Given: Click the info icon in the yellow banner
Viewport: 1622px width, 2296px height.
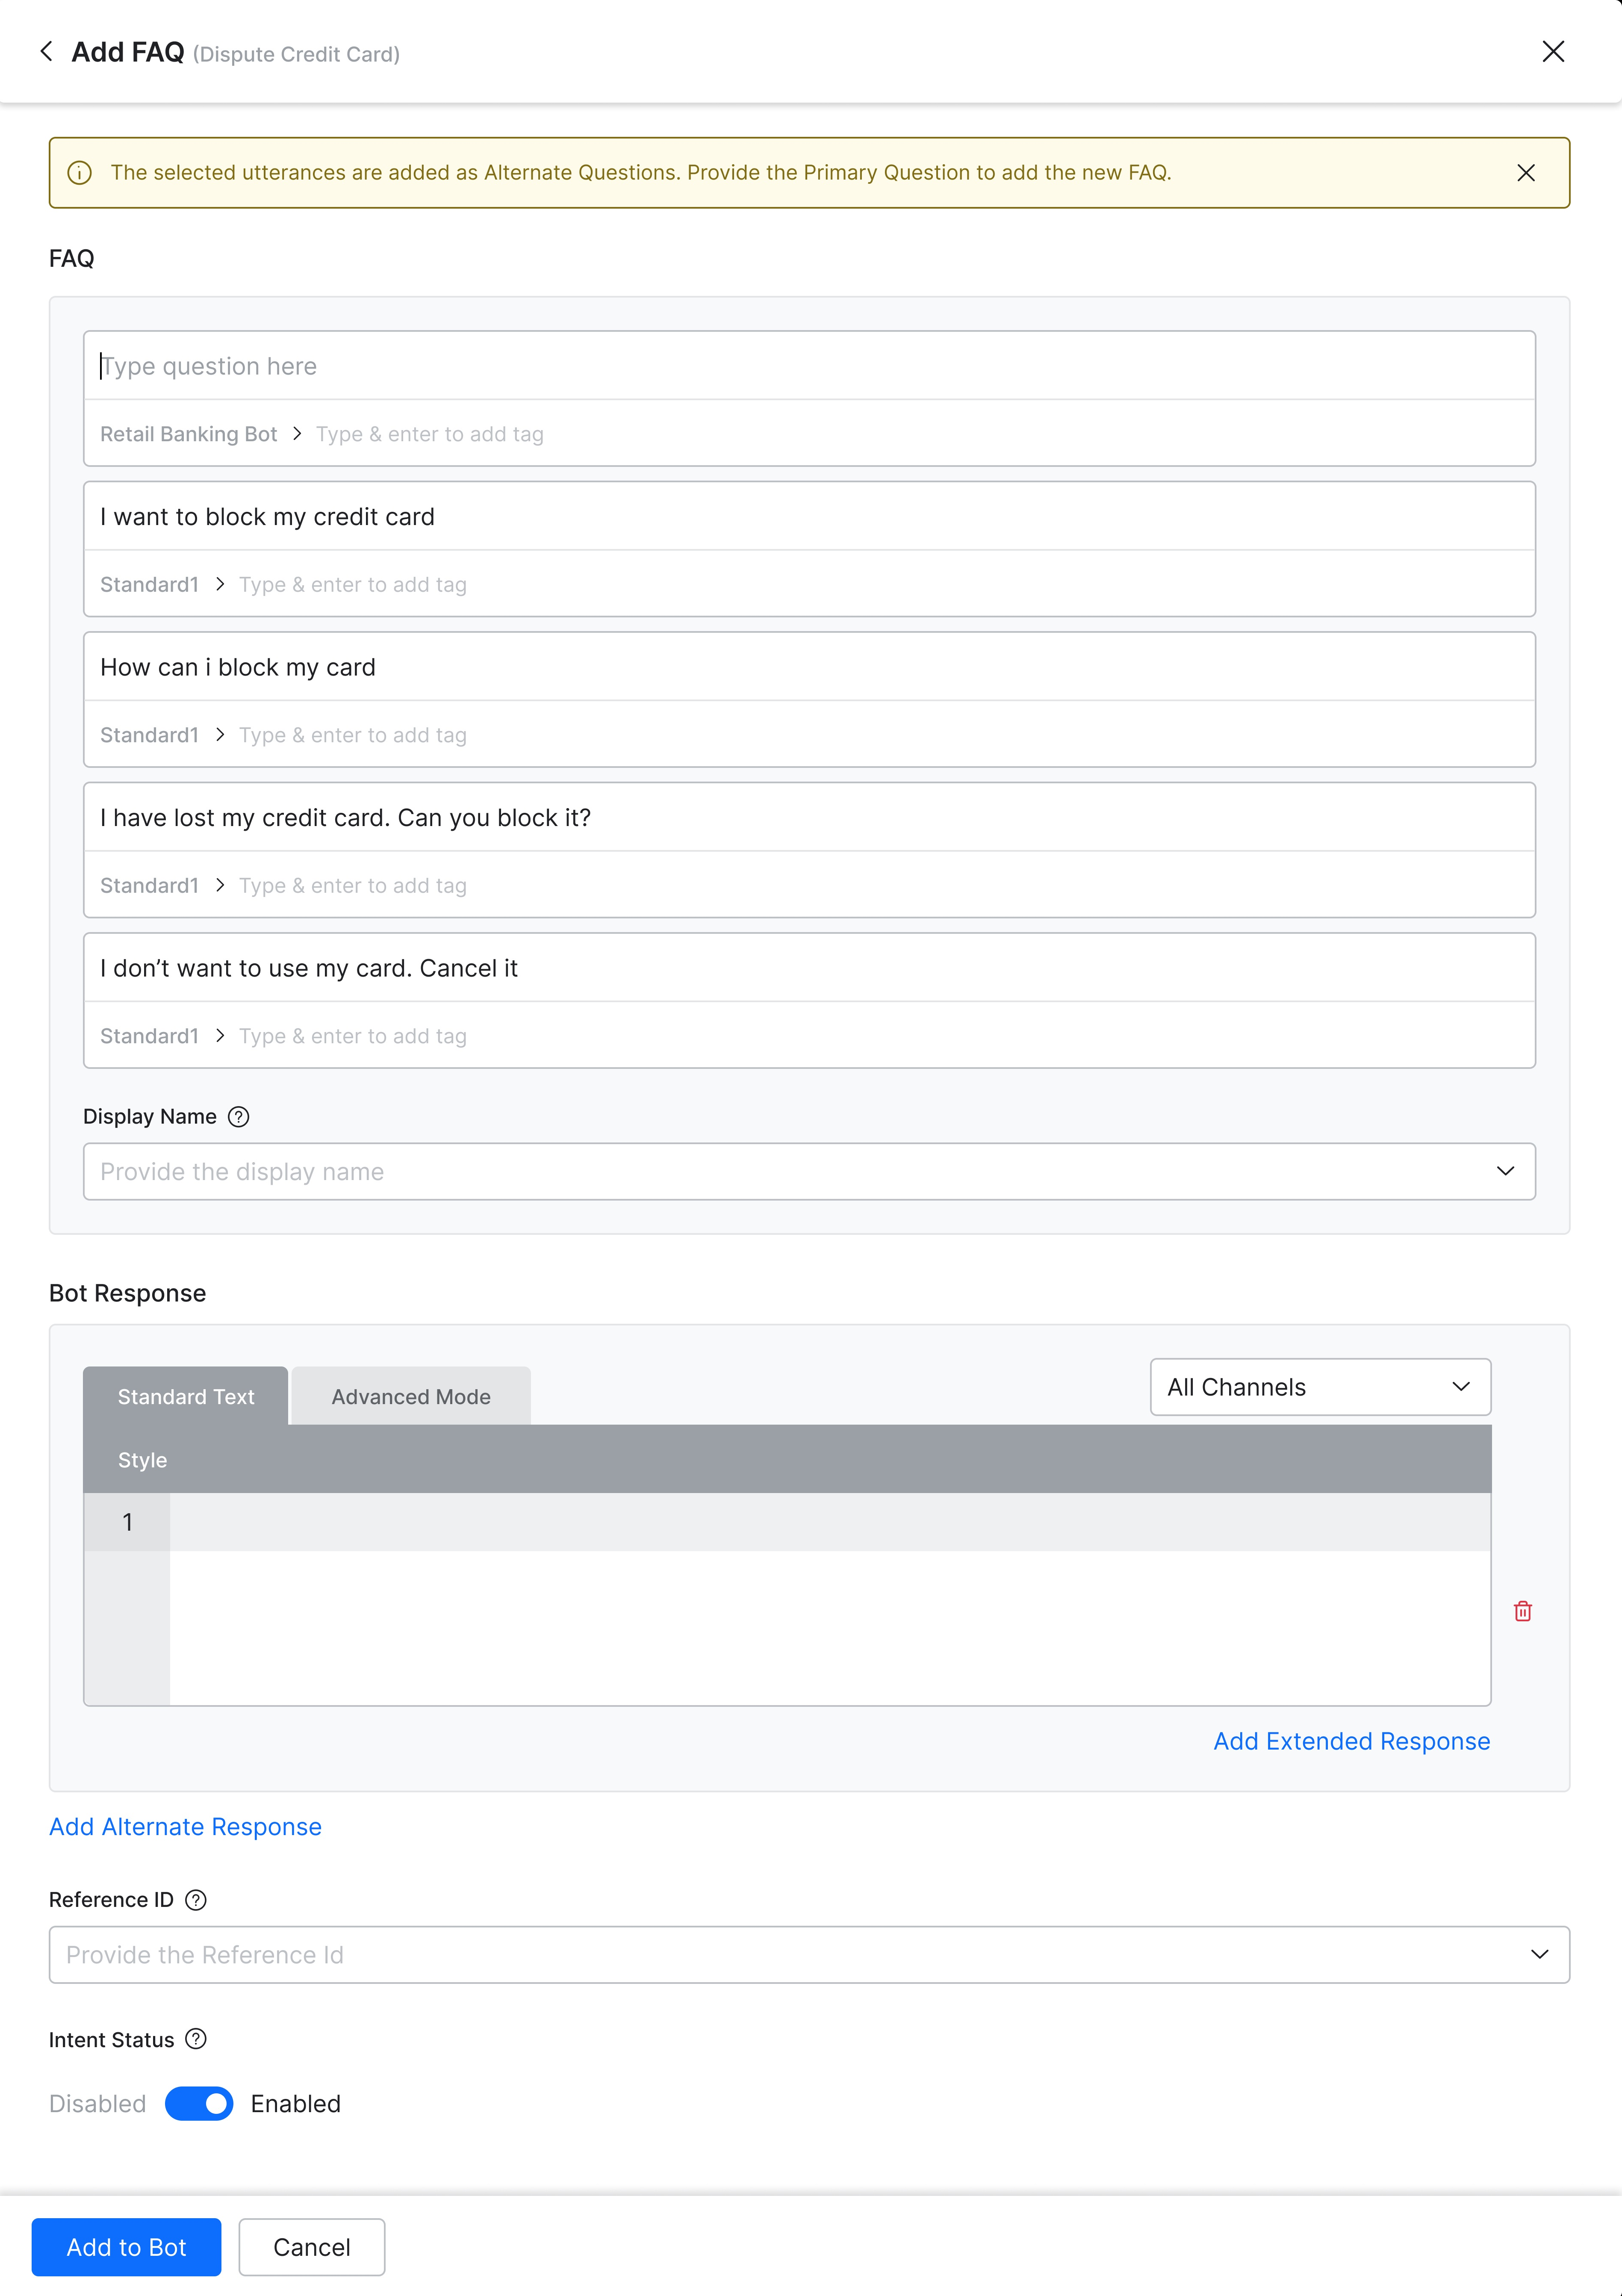Looking at the screenshot, I should pyautogui.click(x=80, y=173).
